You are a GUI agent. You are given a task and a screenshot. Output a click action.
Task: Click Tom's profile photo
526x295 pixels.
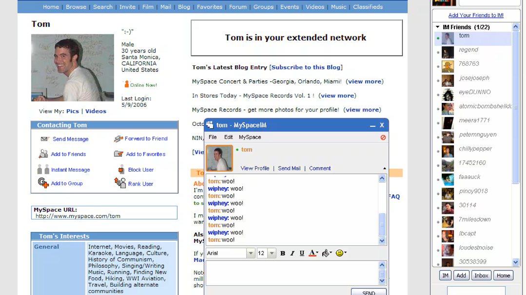73,67
